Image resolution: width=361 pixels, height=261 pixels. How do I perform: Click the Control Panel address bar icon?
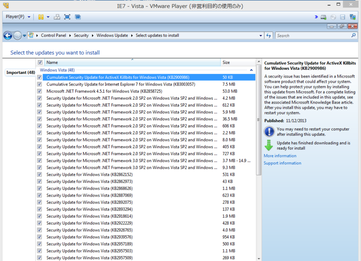pos(31,36)
